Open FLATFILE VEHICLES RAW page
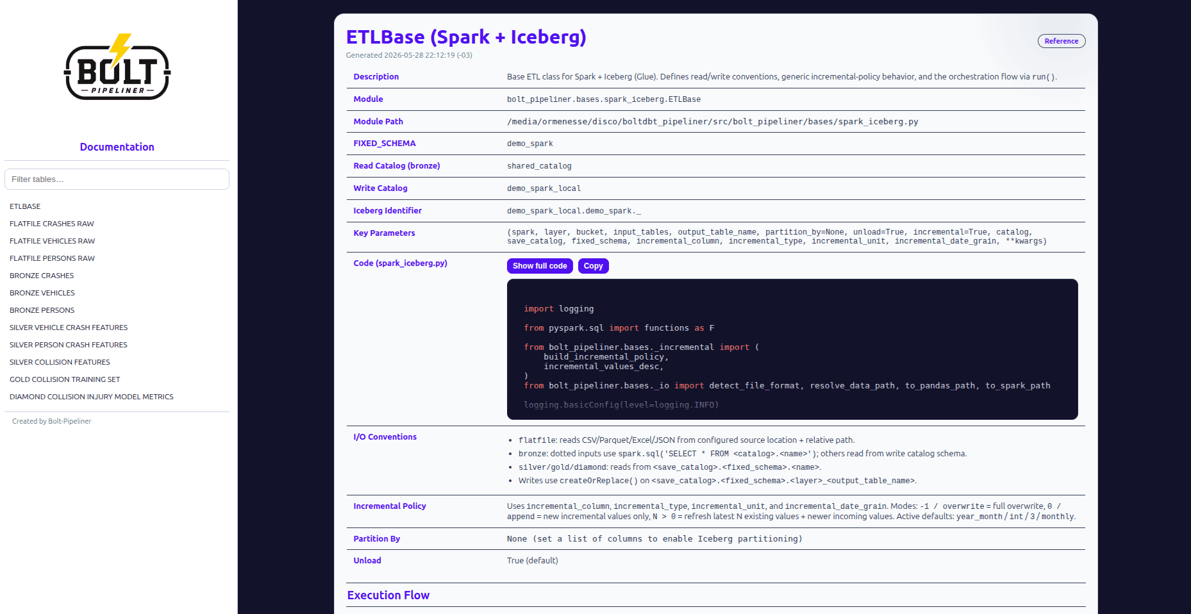Viewport: 1191px width, 614px height. pos(53,241)
